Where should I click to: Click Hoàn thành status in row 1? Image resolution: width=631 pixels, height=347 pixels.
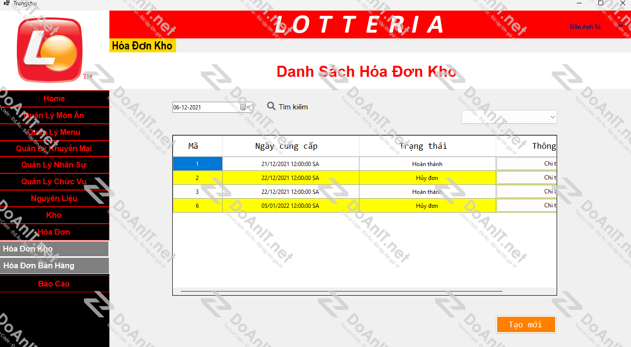pyautogui.click(x=428, y=164)
